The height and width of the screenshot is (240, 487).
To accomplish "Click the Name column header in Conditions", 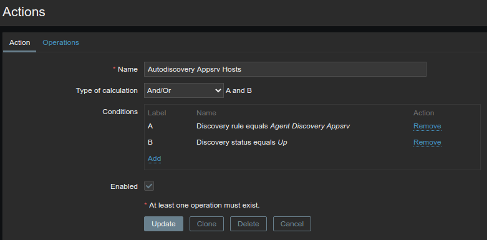I will (206, 113).
